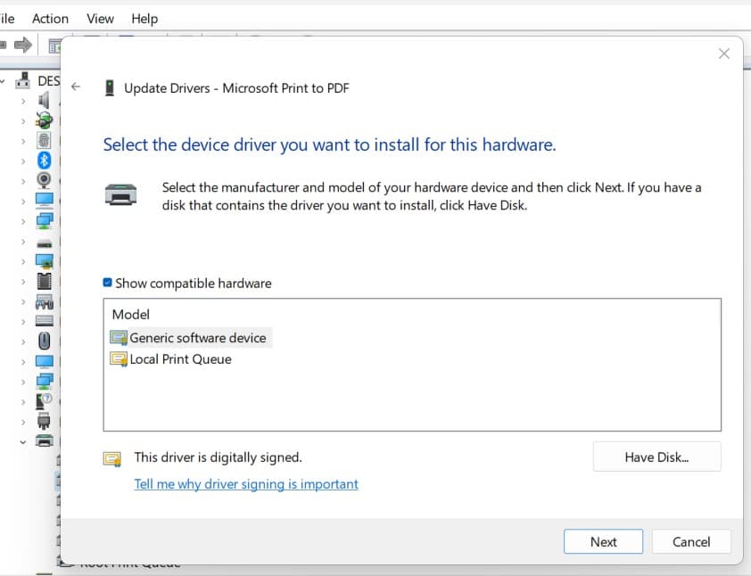Select the webcam icon in the device tree
Viewport: 751px width, 576px height.
point(44,180)
